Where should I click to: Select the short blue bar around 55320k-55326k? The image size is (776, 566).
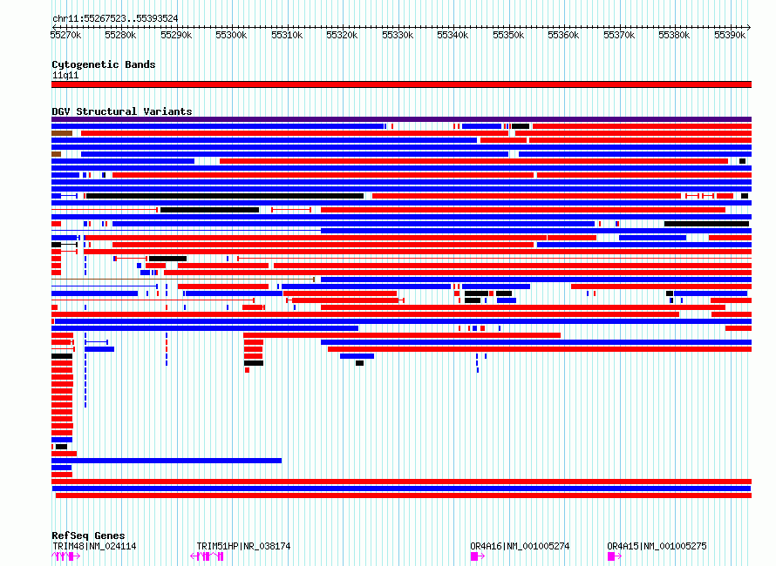point(357,356)
